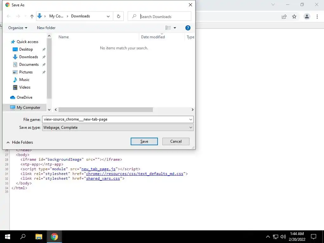Screen dimensions: 324x243
Task: Open File Explorer from taskbar
Action: [39, 237]
